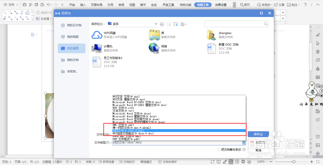Click the zoom slider handle in the status bar
The width and height of the screenshot is (323, 165).
tap(294, 162)
